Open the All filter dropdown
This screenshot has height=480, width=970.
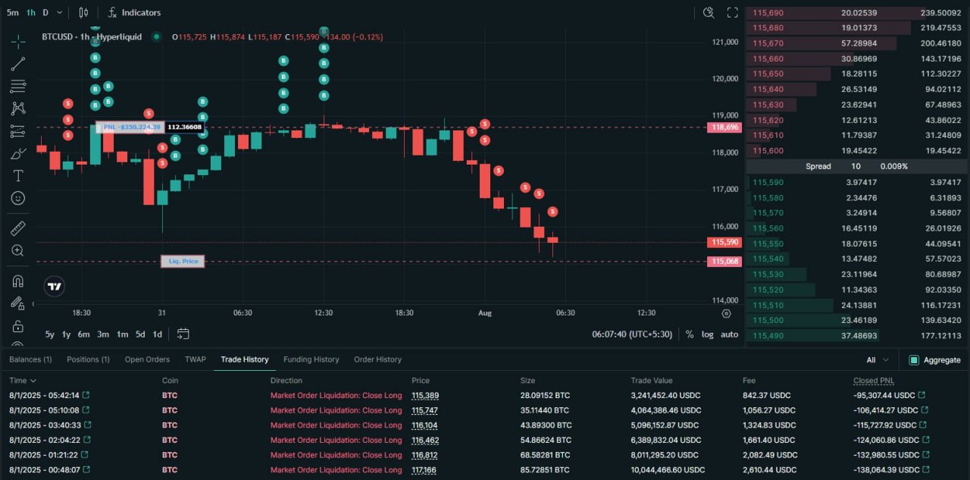point(876,360)
